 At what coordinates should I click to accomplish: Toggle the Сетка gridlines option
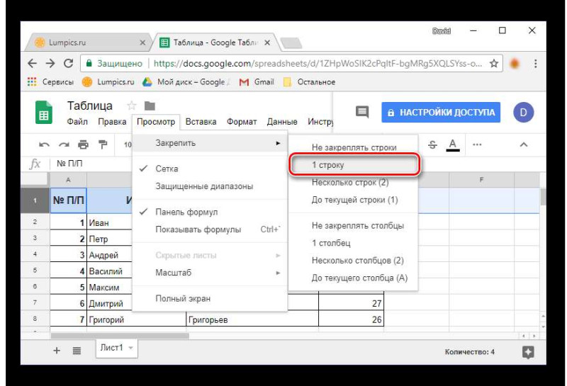point(210,169)
